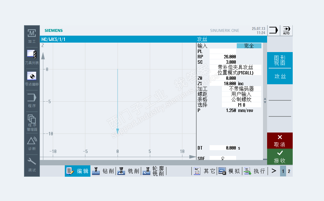Click the date and time 25.07.13 11:24

click(259, 31)
